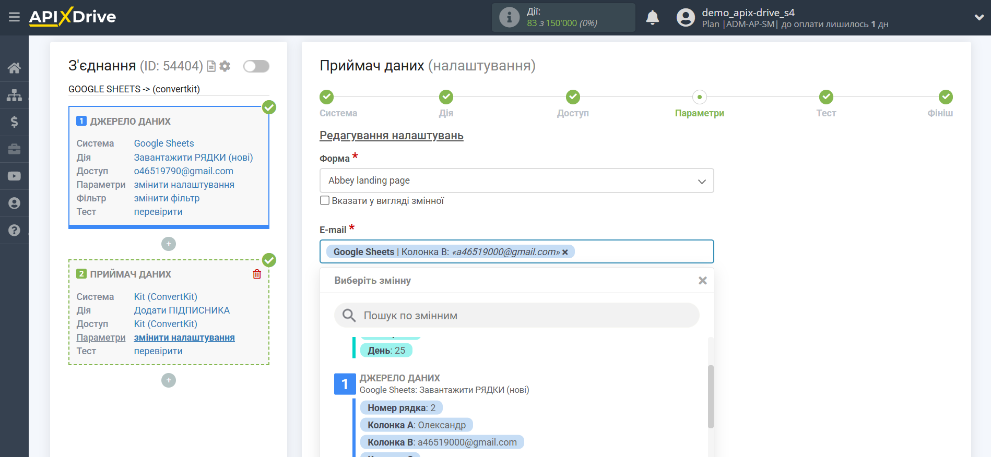Add a step between source and receiver
The width and height of the screenshot is (991, 457).
click(169, 244)
